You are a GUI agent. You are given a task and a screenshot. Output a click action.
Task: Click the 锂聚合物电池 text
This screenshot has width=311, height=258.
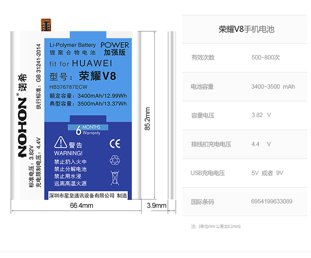(x=73, y=52)
